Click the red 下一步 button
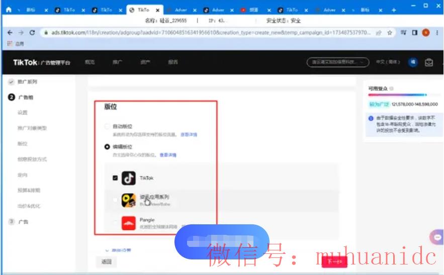Viewport: 444px width, 275px height. [334, 261]
